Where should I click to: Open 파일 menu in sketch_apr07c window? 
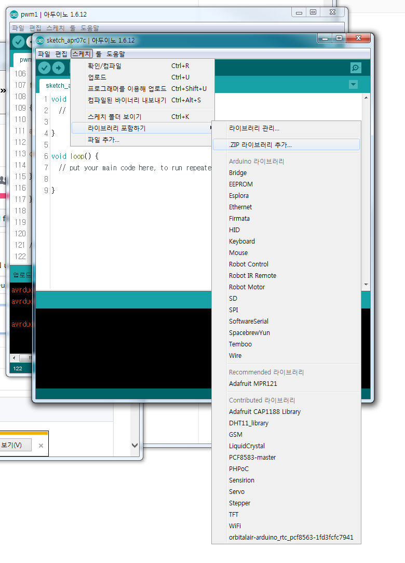coord(44,54)
